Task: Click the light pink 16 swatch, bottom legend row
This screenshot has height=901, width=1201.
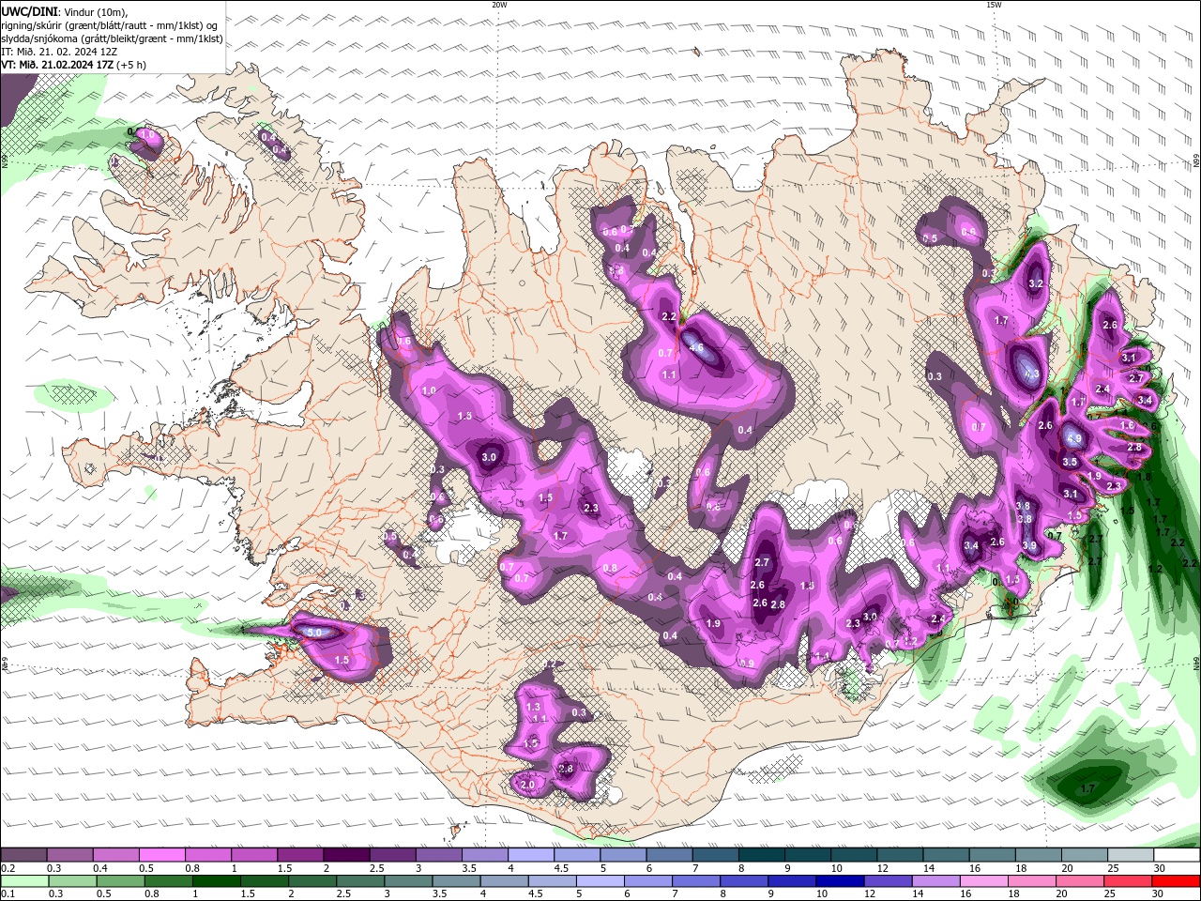Action: click(984, 881)
